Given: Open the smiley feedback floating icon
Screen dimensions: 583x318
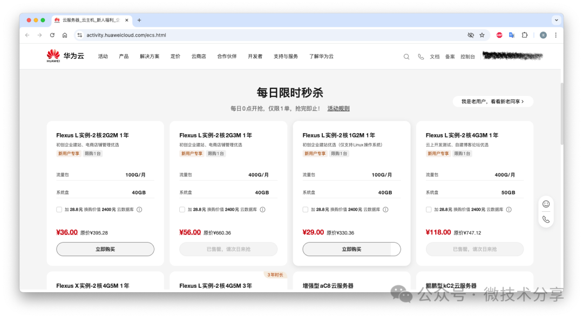Looking at the screenshot, I should (x=546, y=204).
